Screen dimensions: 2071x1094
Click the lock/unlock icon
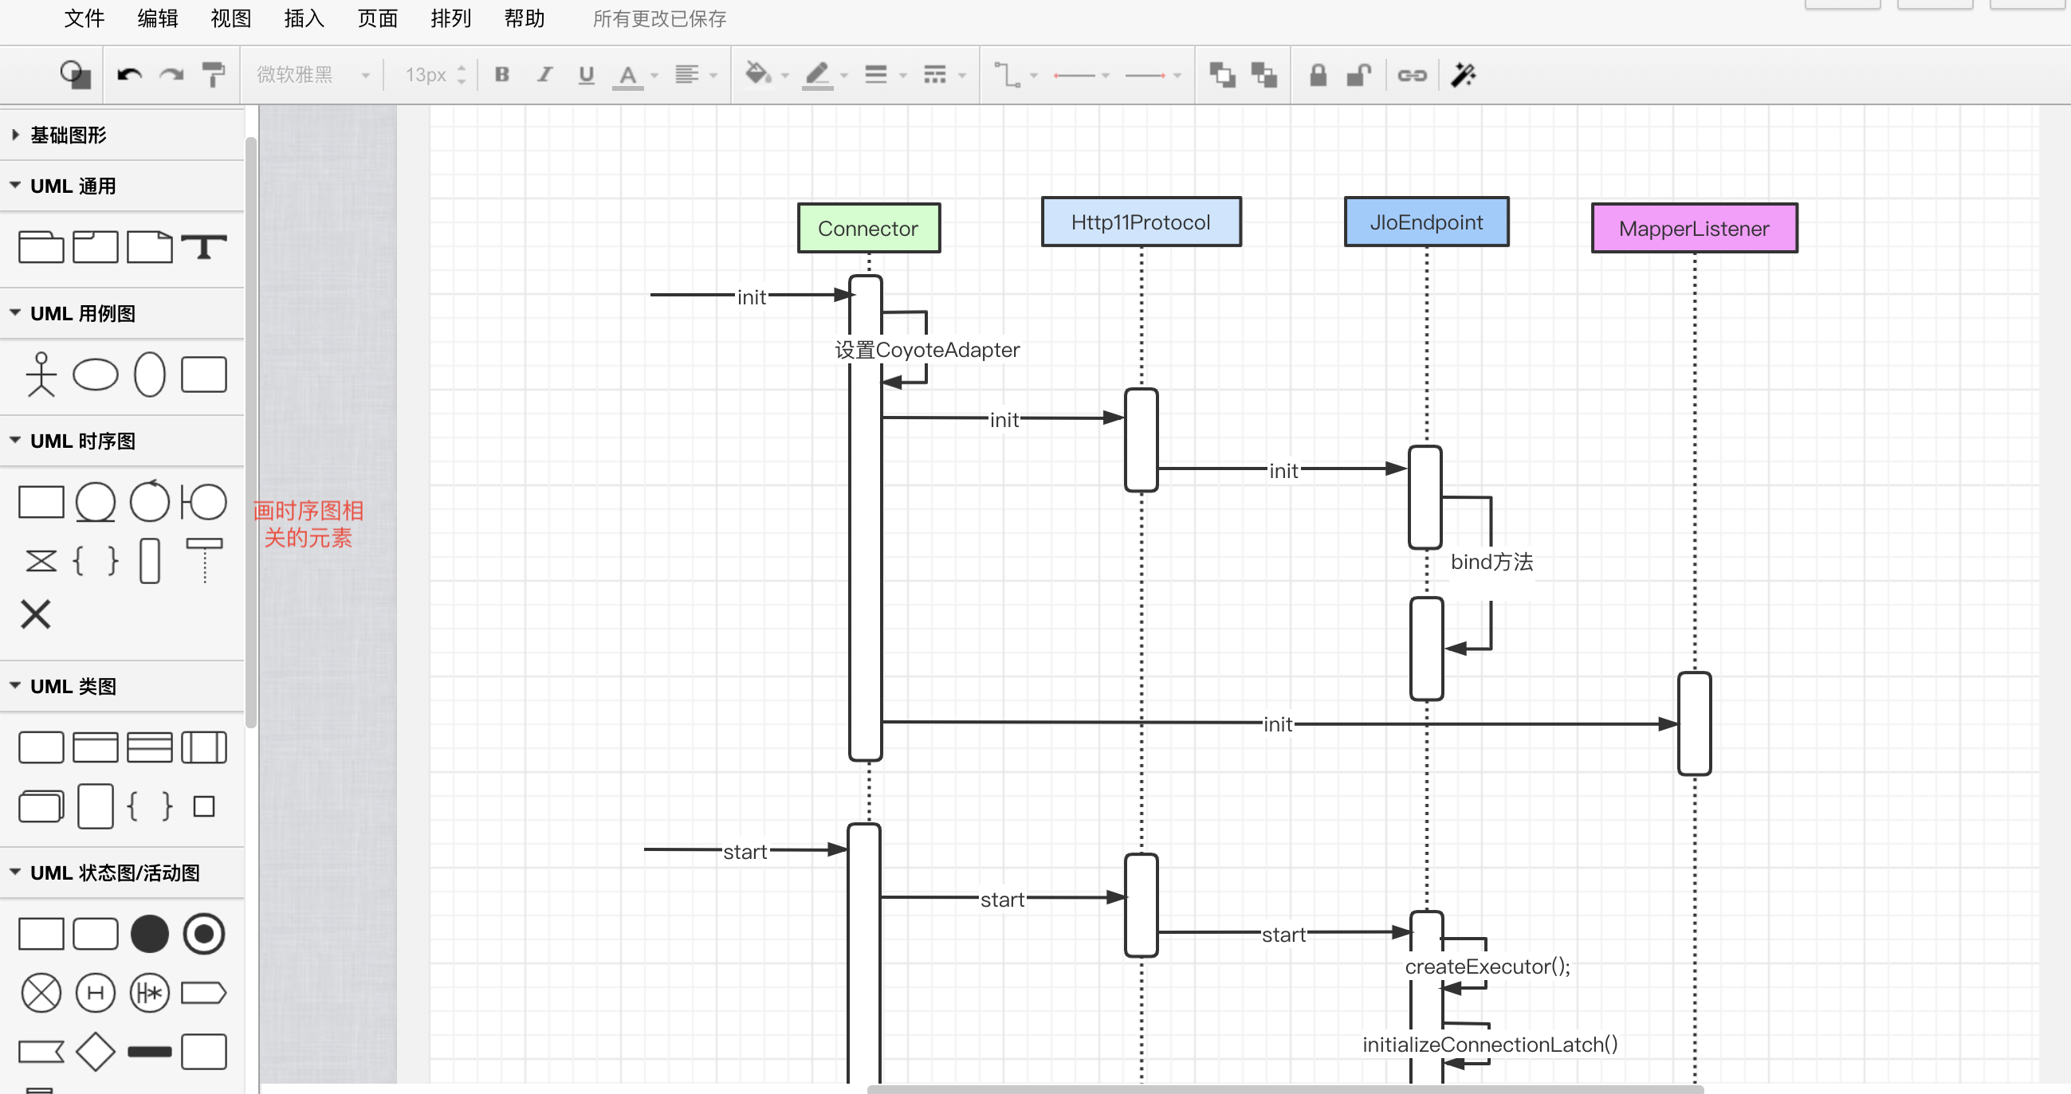(x=1316, y=76)
